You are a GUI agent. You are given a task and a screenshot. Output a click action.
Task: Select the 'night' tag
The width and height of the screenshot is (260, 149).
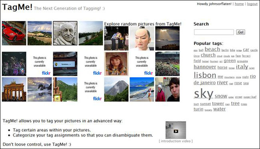245,77
